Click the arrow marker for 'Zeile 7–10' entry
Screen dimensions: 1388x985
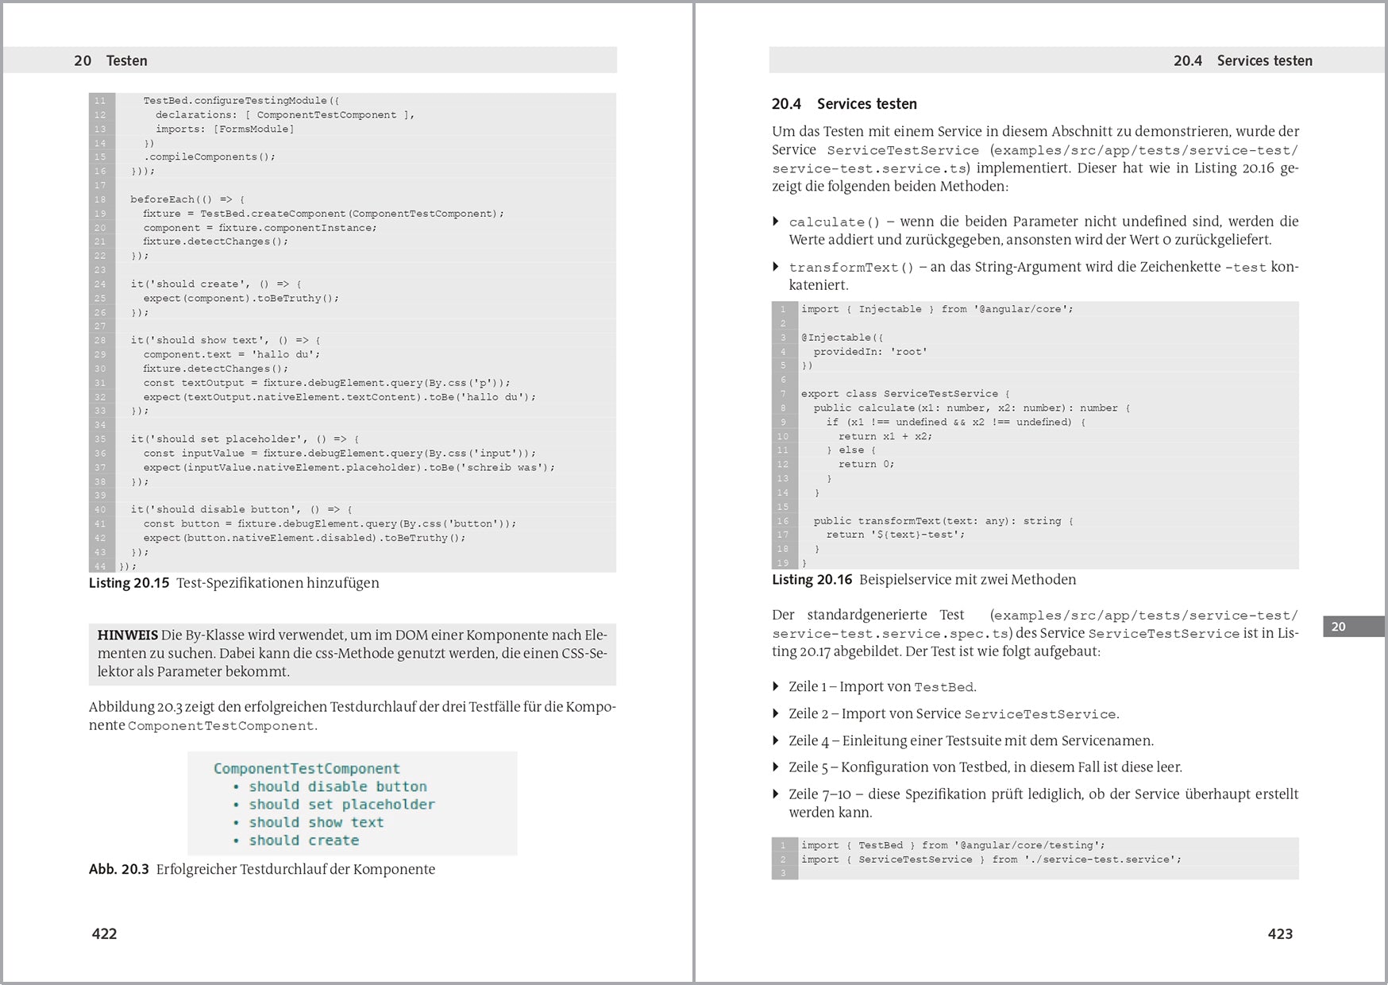pos(776,794)
